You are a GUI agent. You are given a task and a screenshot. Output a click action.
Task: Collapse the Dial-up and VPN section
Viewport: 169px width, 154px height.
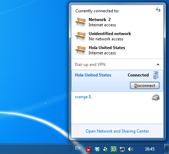[158, 65]
